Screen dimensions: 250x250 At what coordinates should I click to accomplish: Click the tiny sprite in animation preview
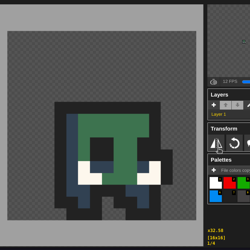click(x=244, y=42)
